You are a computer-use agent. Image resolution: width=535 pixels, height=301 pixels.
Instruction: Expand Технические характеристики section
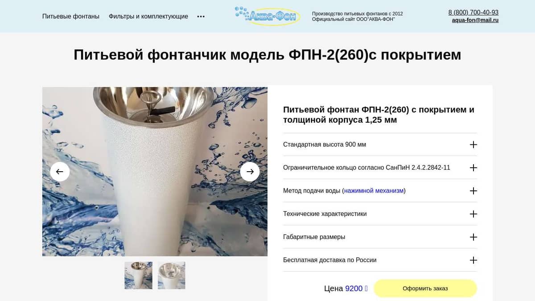coord(380,214)
